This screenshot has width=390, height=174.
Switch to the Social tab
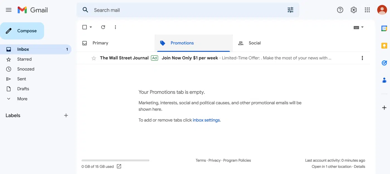click(x=254, y=43)
